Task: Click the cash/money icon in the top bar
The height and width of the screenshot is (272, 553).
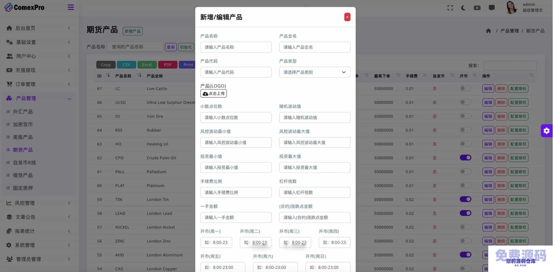Action: click(x=477, y=8)
